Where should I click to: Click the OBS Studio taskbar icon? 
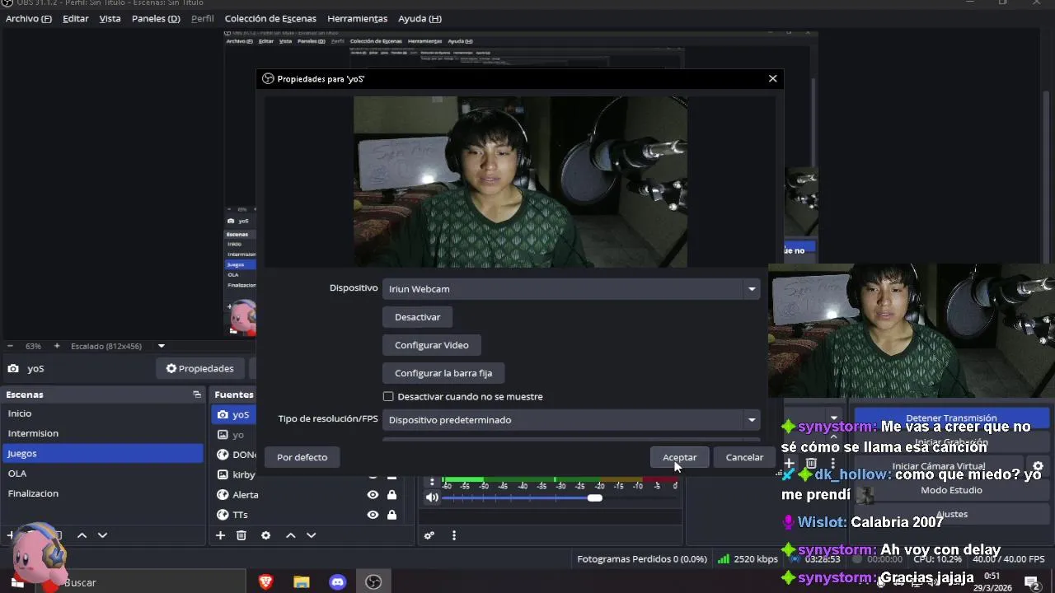pos(373,582)
